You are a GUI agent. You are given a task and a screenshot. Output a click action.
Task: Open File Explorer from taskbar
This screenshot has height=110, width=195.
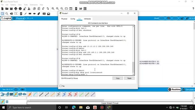click(x=81, y=107)
